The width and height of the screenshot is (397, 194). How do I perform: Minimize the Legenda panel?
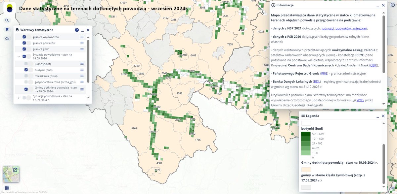[x=378, y=116]
